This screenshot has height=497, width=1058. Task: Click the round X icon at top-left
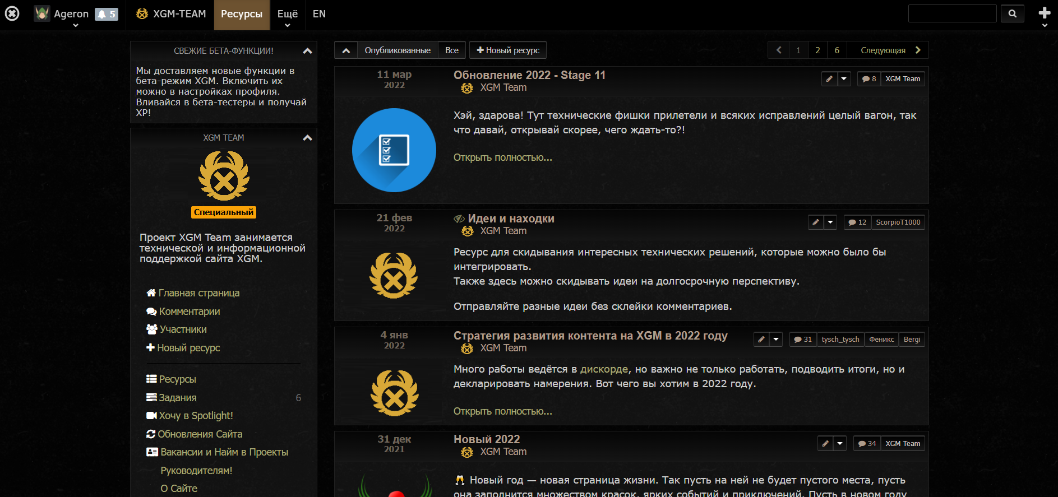pyautogui.click(x=12, y=13)
